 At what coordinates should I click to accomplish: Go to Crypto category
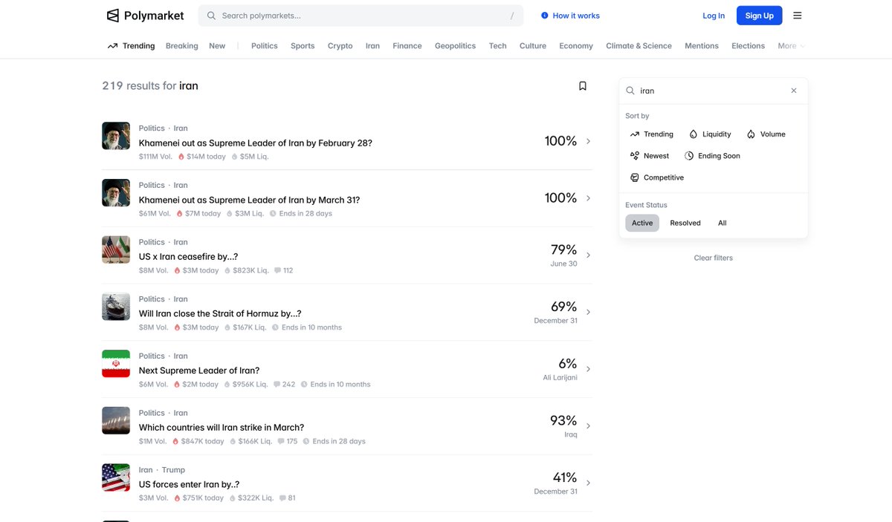coord(340,46)
